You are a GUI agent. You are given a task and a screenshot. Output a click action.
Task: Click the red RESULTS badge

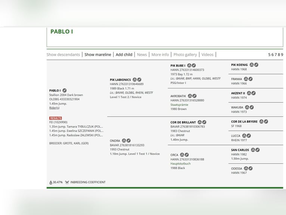coord(55,118)
